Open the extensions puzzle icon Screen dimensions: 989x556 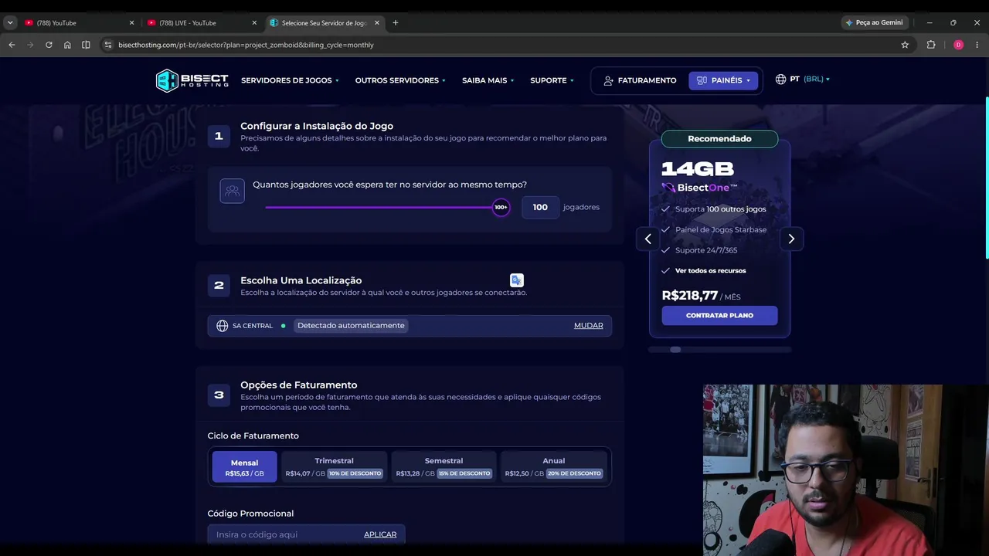coord(931,45)
